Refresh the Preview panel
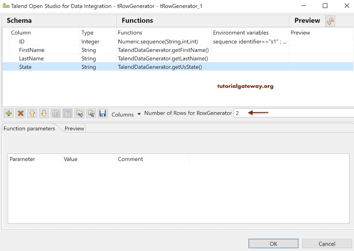Screen dimensions: 354x251 pos(330,21)
